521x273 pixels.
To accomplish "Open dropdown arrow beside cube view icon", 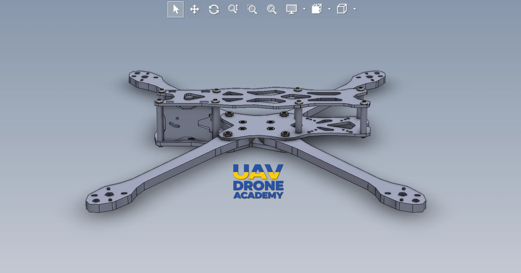I will (x=355, y=9).
